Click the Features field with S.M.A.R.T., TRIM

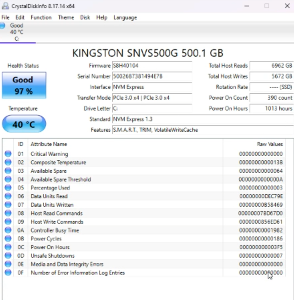click(203, 130)
